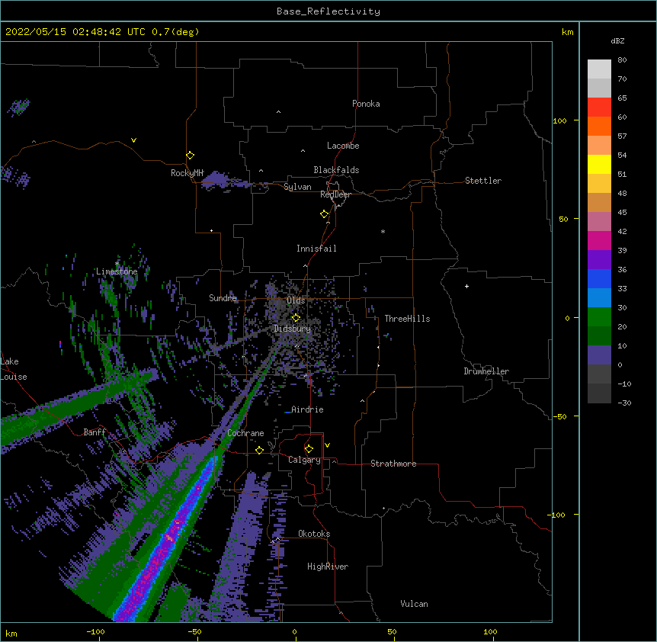Click the Olds town label
Viewport: 657px width, 642px height.
click(296, 300)
